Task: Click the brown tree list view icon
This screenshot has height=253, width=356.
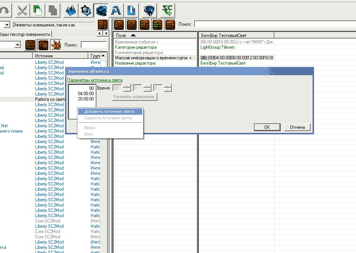Action: (x=30, y=45)
